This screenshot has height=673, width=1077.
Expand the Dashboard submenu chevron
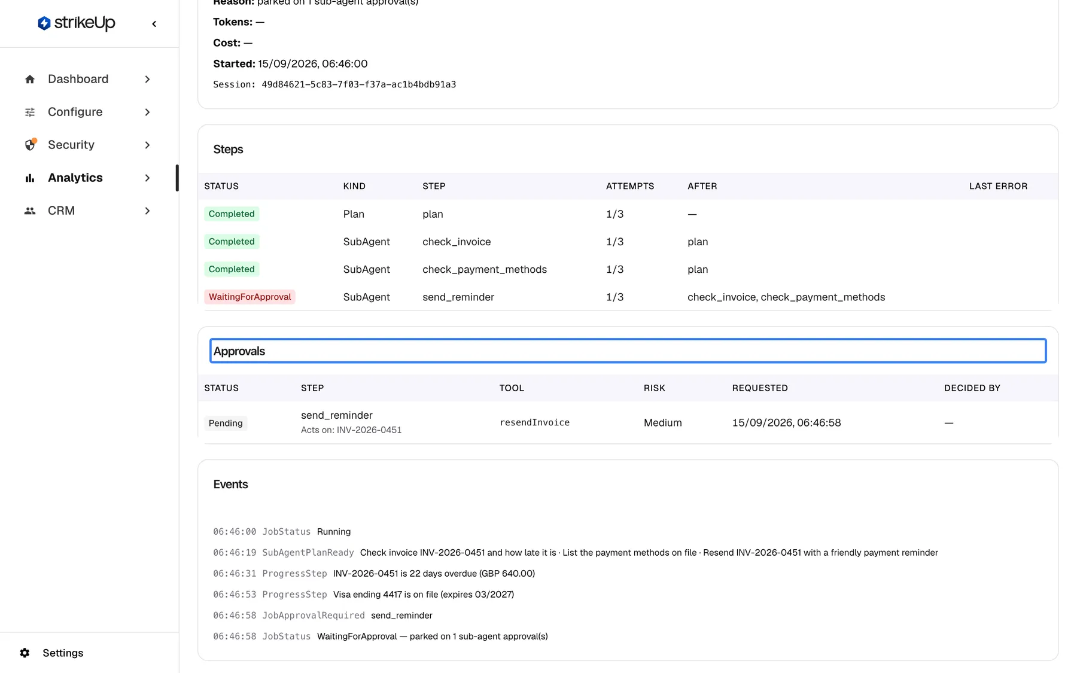[147, 79]
